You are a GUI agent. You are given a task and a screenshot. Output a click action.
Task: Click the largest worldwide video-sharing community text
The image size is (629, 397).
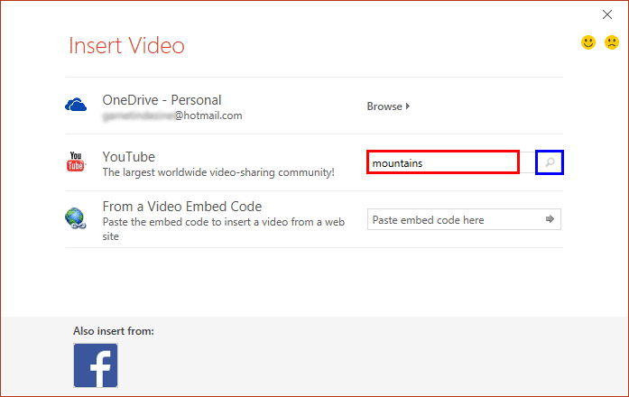click(x=218, y=172)
